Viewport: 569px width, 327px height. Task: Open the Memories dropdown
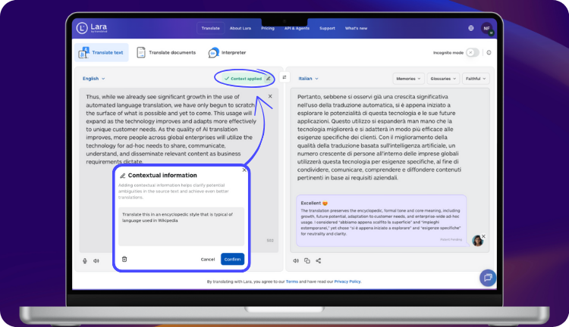(409, 78)
